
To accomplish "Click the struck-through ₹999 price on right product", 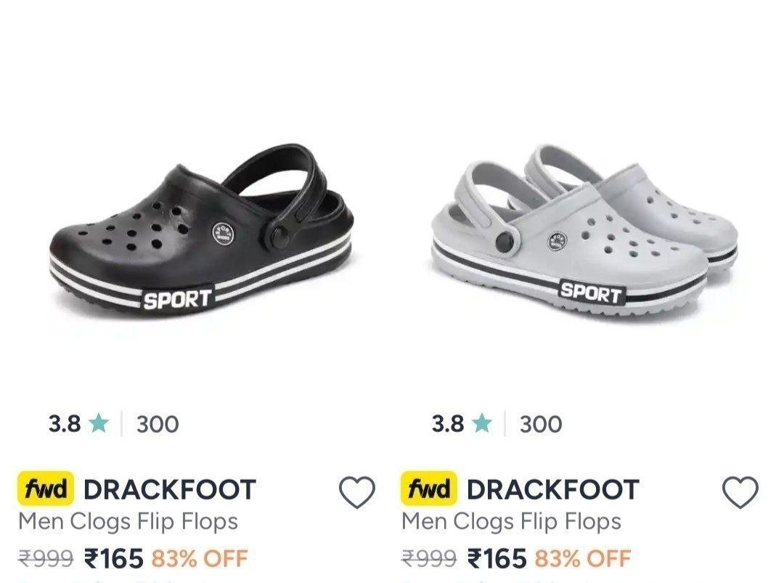I will [429, 558].
